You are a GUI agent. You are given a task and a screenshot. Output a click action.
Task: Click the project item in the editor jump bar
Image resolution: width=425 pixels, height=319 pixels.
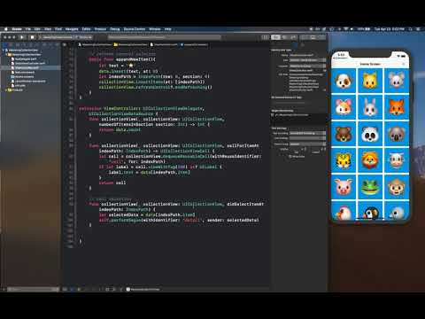[95, 44]
